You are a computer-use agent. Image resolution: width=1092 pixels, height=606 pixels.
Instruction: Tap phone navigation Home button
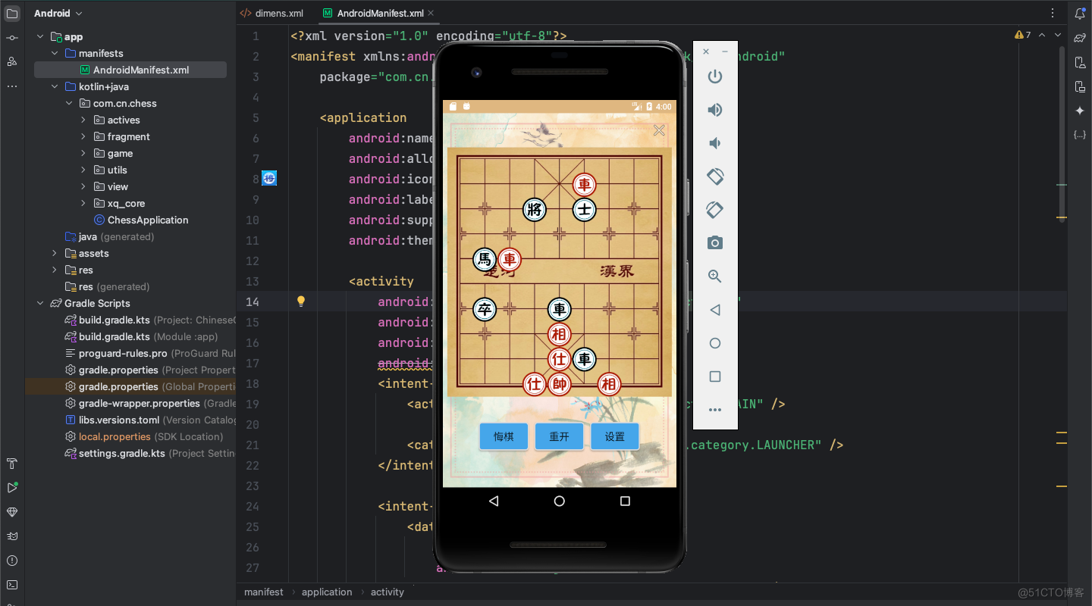559,501
